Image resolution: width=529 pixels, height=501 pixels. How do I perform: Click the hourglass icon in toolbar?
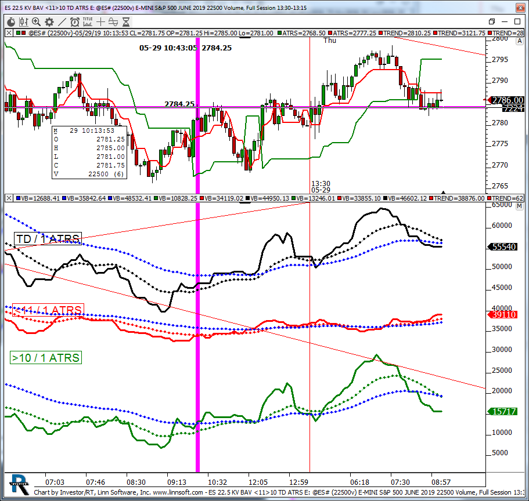[x=125, y=22]
